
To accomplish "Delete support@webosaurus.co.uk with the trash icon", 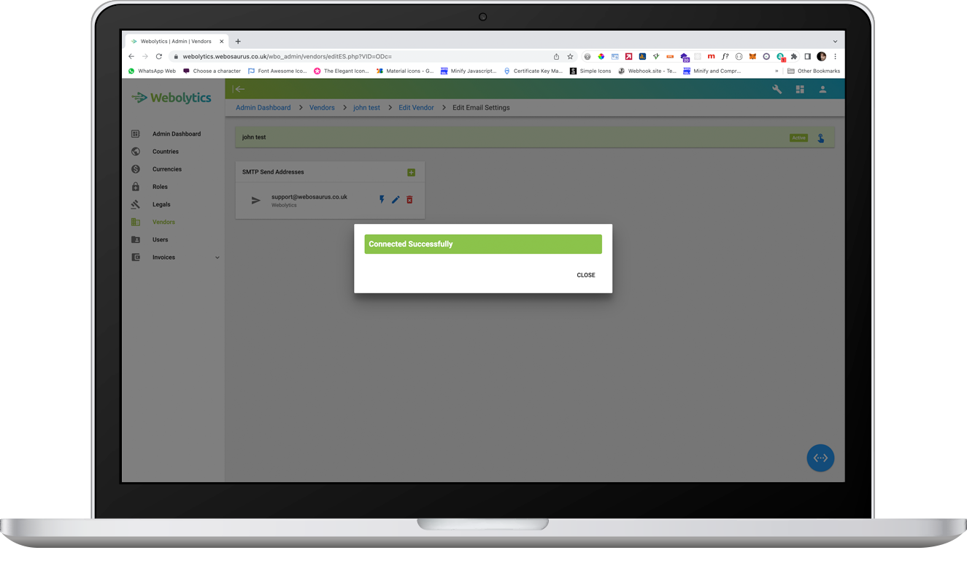I will click(409, 199).
